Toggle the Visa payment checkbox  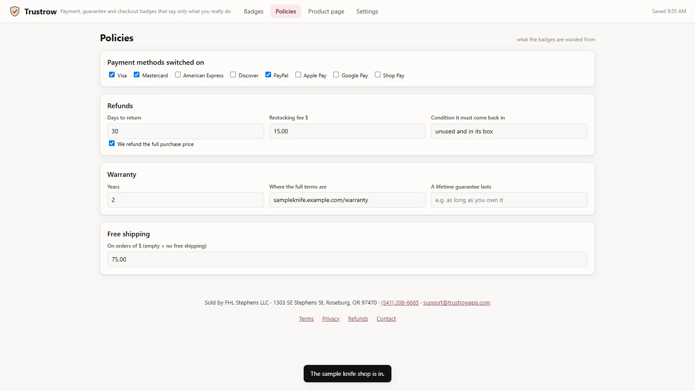[x=112, y=75]
